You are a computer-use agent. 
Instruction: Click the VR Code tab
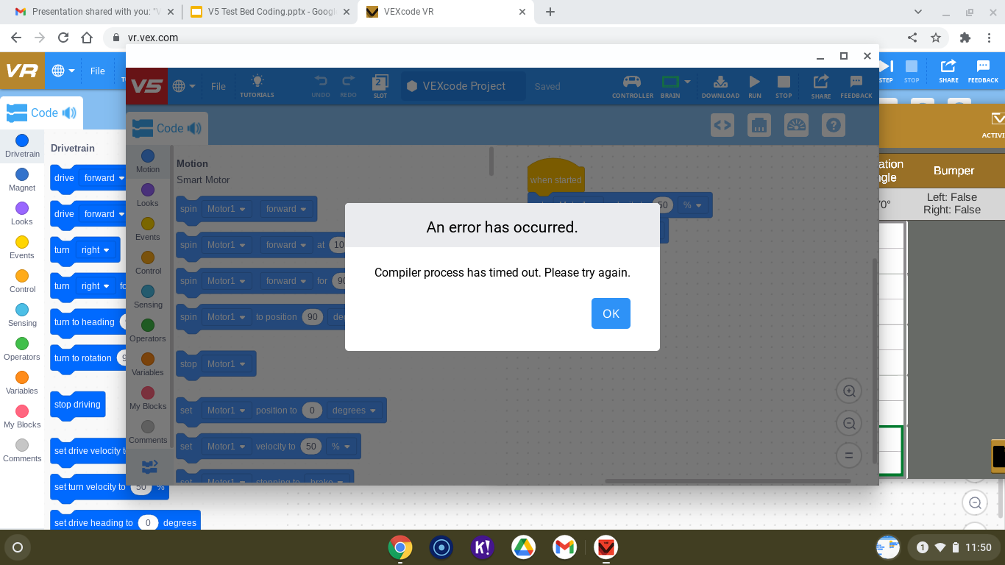pyautogui.click(x=41, y=113)
